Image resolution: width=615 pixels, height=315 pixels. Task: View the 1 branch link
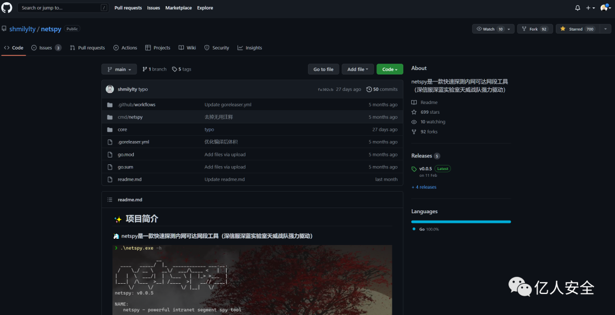pyautogui.click(x=154, y=69)
